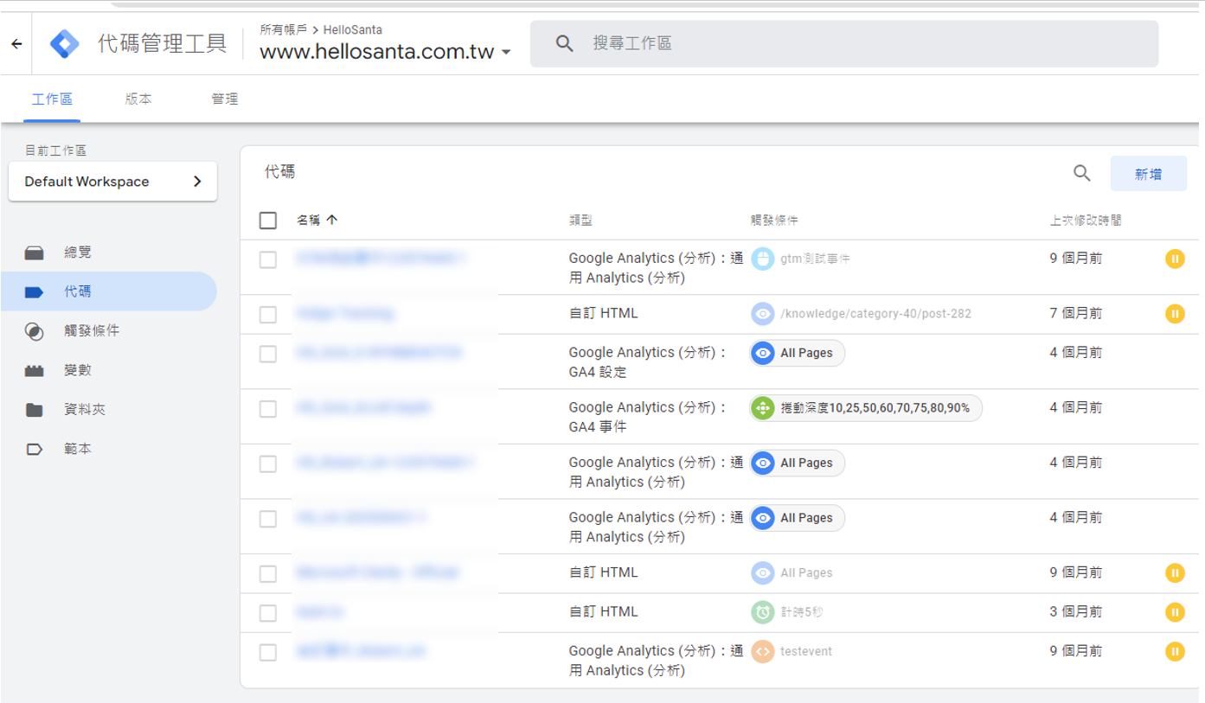Click the 觸發條件 column header

point(773,220)
